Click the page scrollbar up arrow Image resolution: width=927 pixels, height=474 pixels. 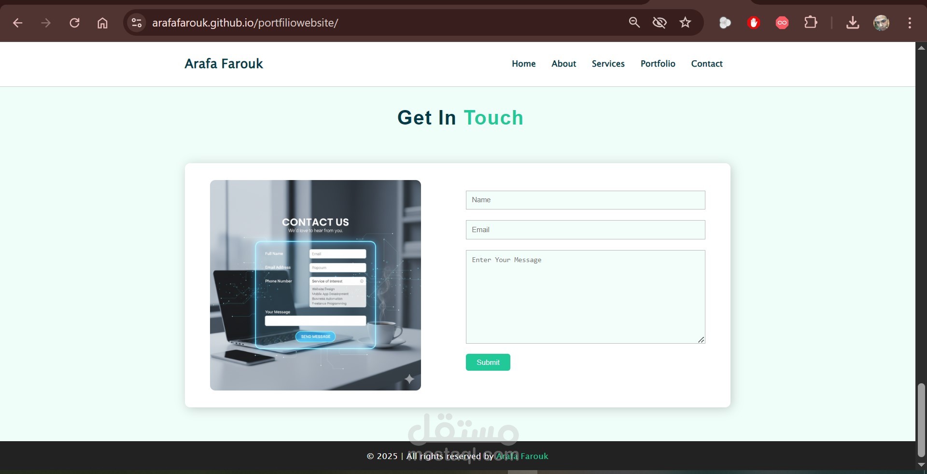pos(921,48)
